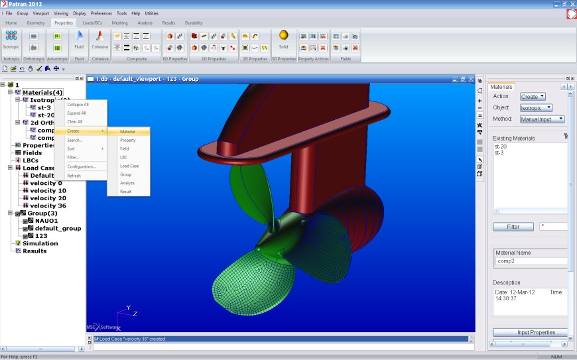Click the yellow shell icon in 2D Properties
This screenshot has width=577, height=360.
245,36
